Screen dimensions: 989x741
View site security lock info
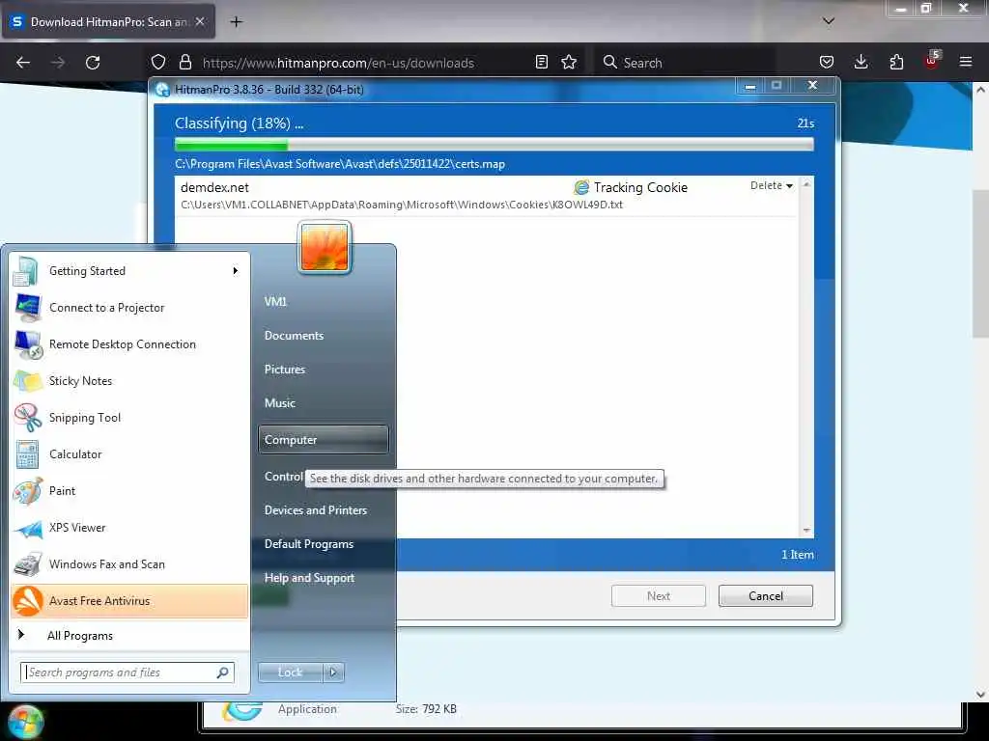(184, 63)
